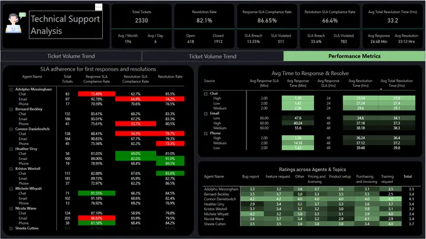This screenshot has height=239, width=426.
Task: Sort by Resolution SLA Compliance Rate header
Action: (x=136, y=79)
